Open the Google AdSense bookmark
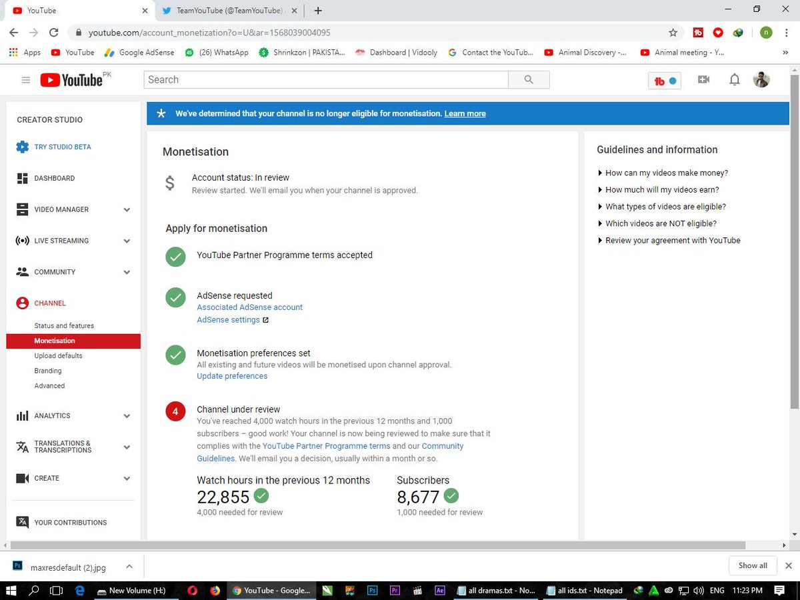 pos(139,52)
